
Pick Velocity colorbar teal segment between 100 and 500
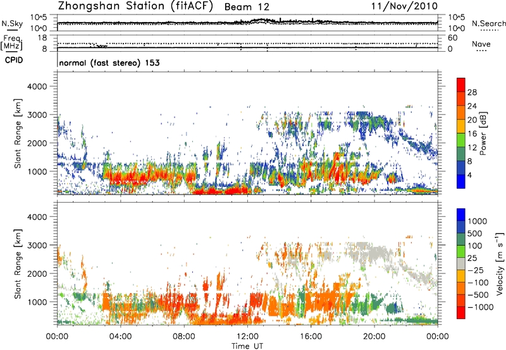461,239
